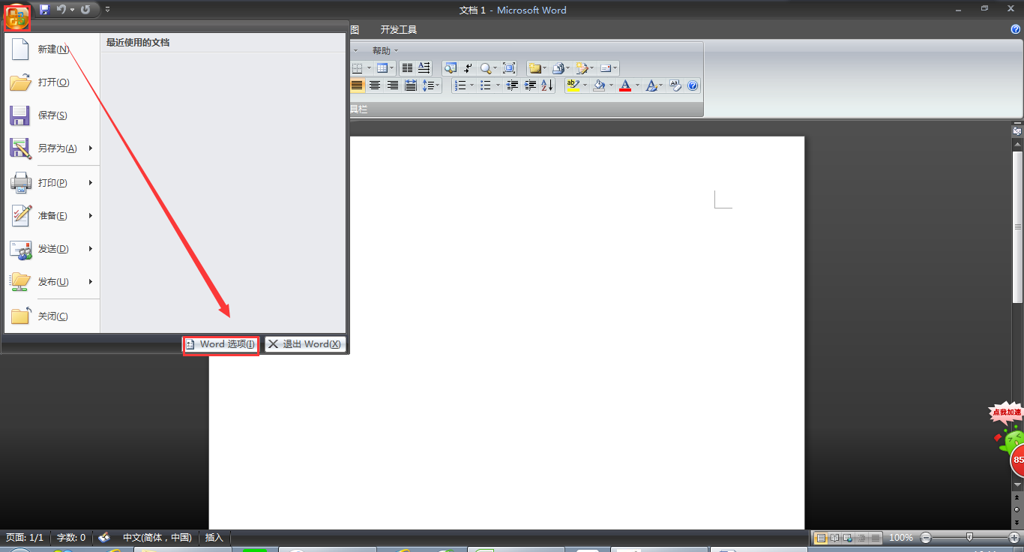The height and width of the screenshot is (552, 1024).
Task: Click the 退出 Word button
Action: point(305,344)
